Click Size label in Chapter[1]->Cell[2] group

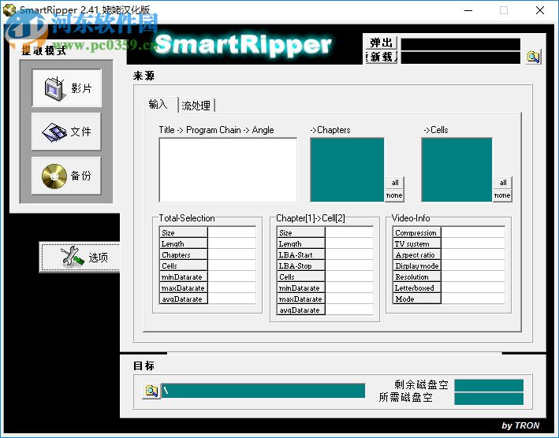[301, 232]
